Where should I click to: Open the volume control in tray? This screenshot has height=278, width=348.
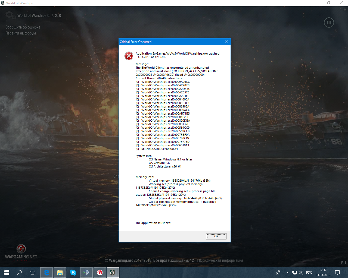[x=301, y=273]
